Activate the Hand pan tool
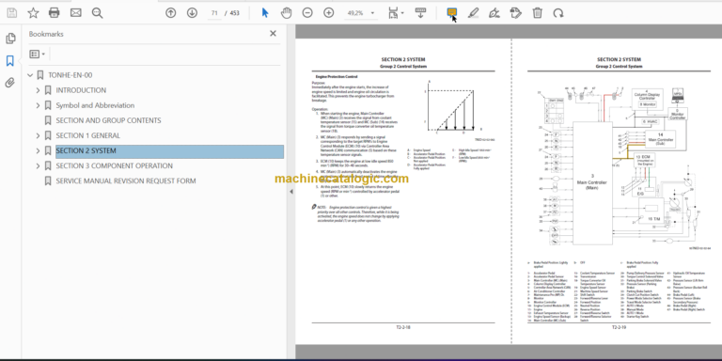722x361 pixels. (287, 13)
